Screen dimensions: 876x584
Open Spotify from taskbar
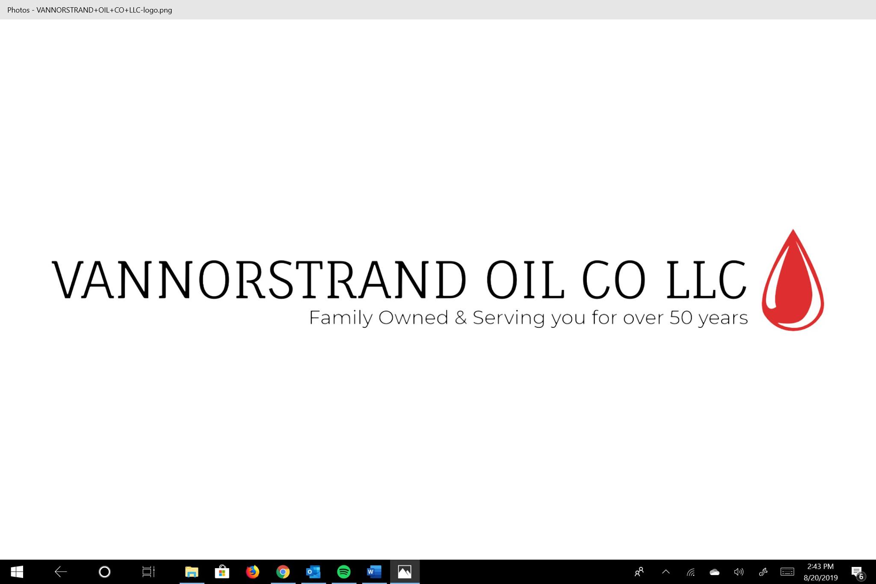(344, 572)
